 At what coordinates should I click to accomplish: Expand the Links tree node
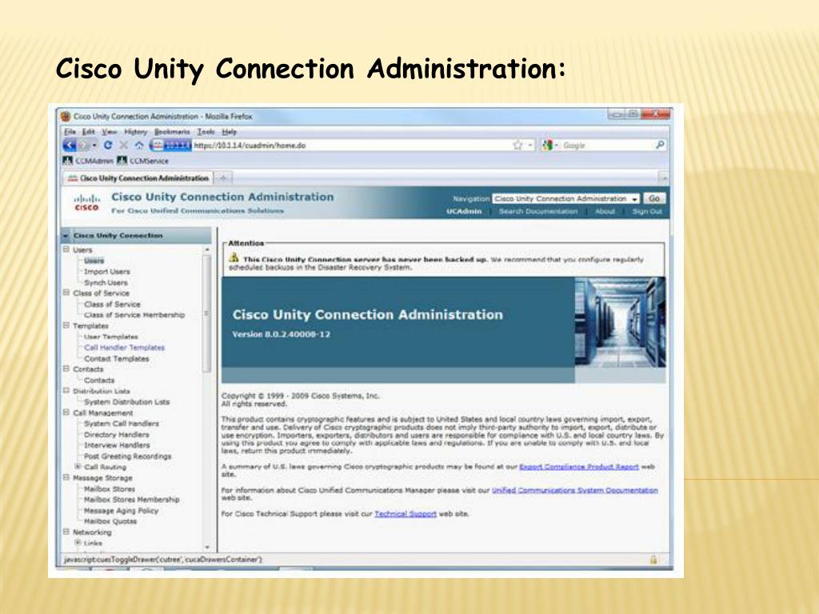(x=78, y=543)
